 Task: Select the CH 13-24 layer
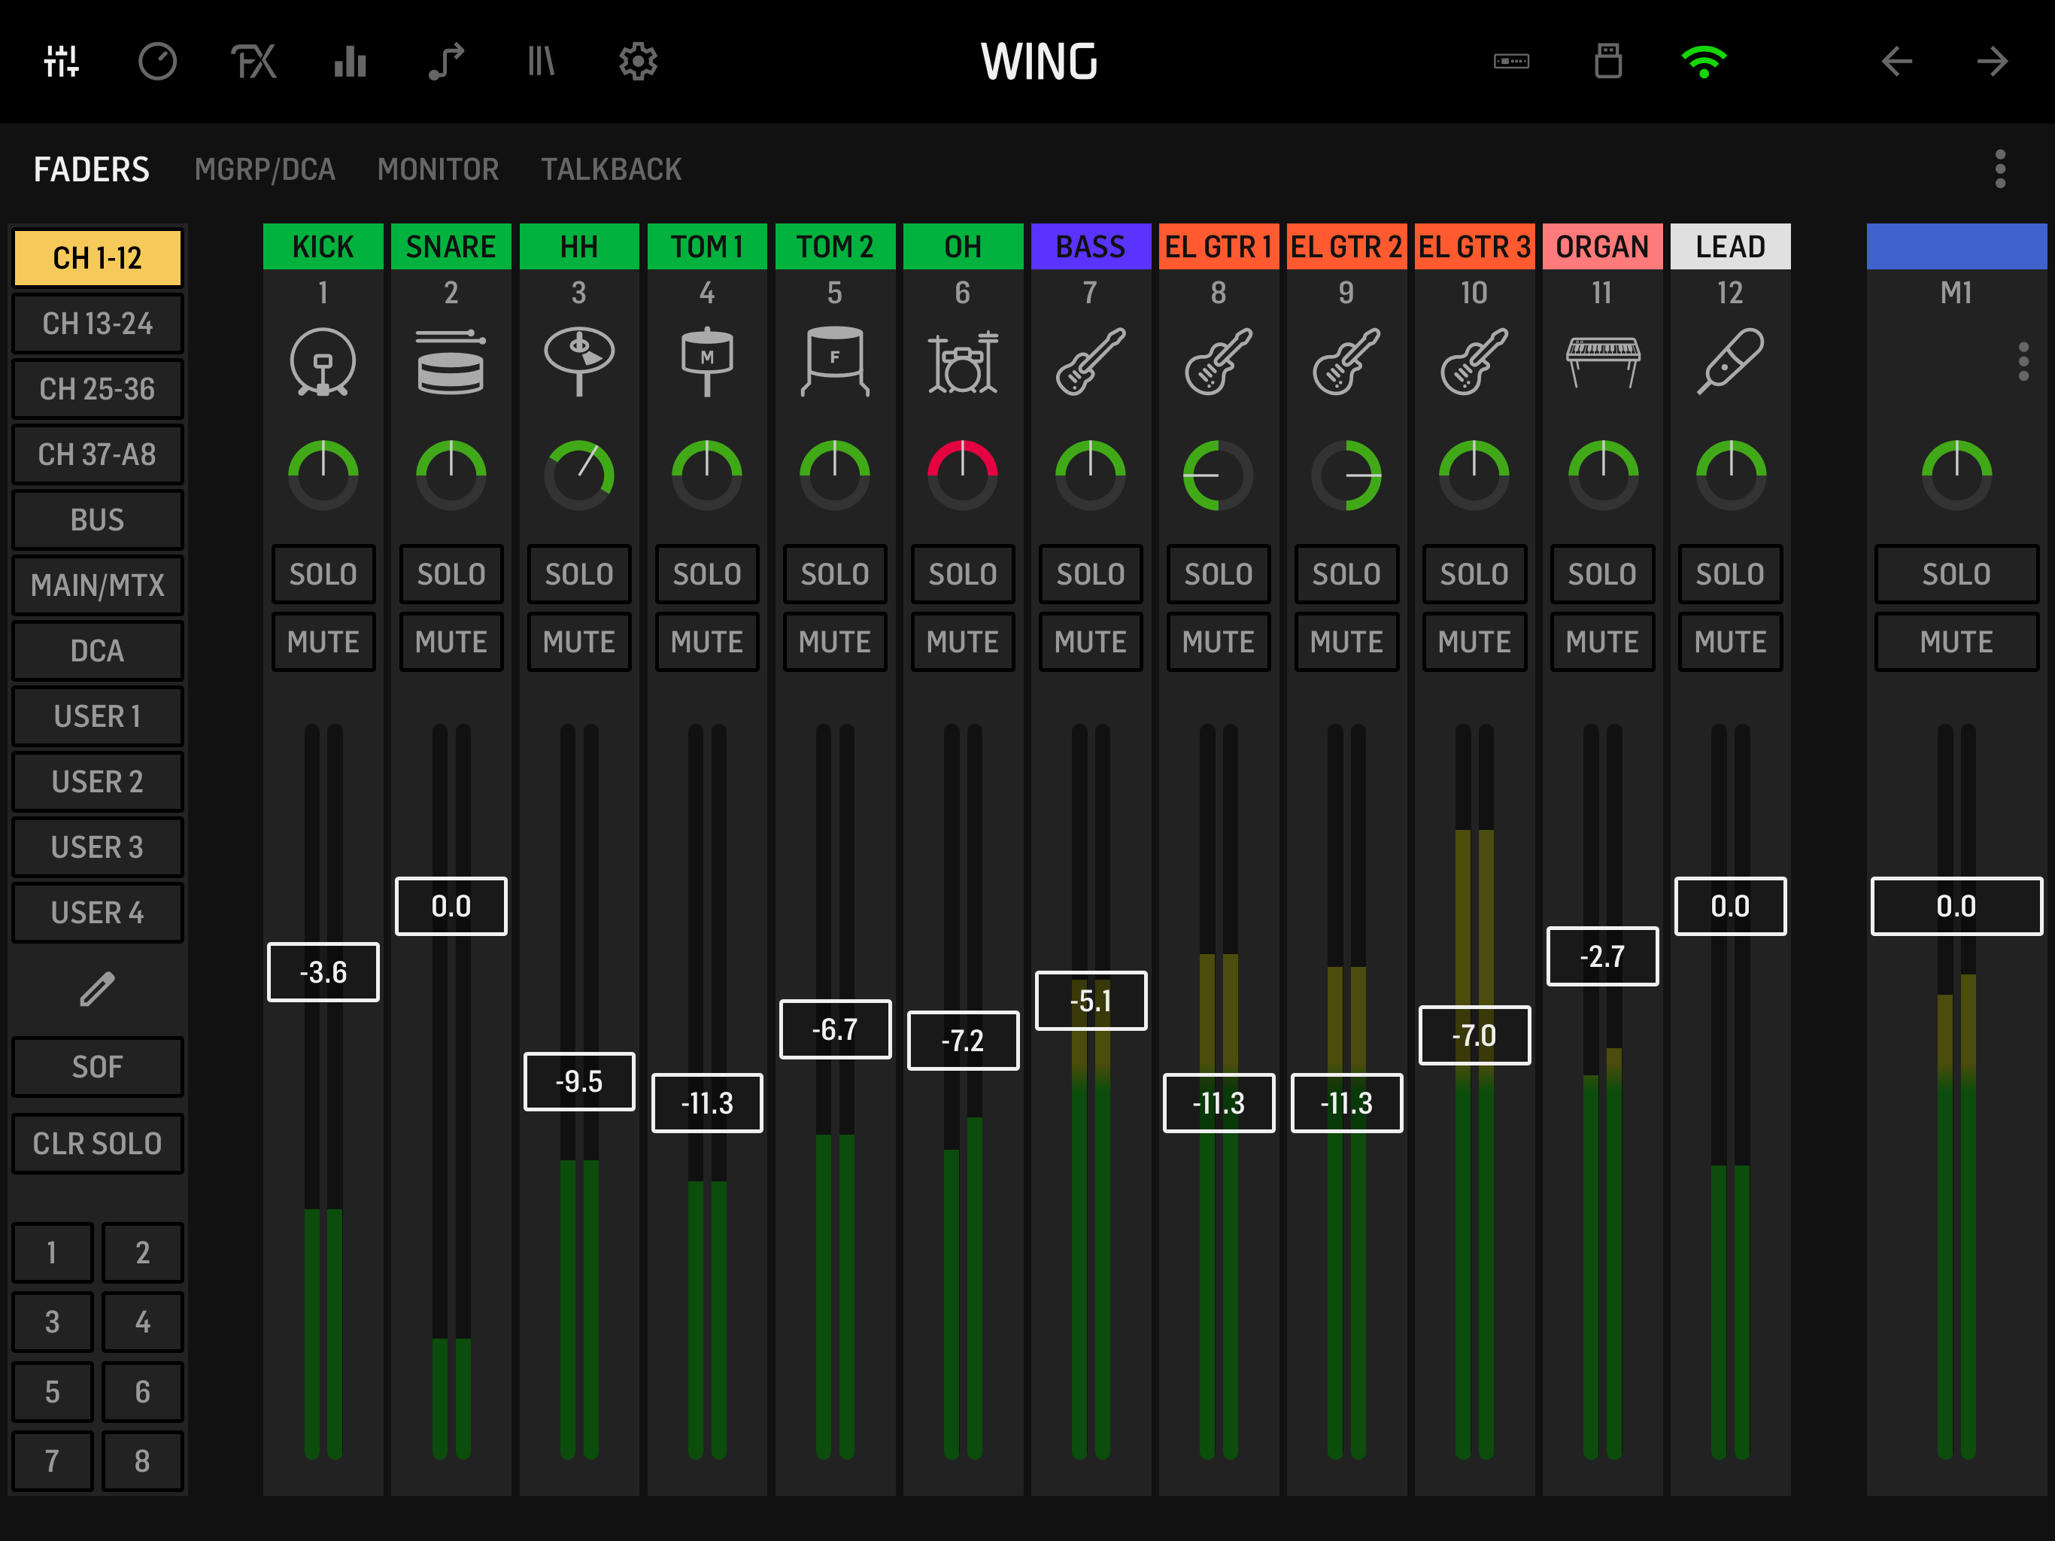coord(98,324)
